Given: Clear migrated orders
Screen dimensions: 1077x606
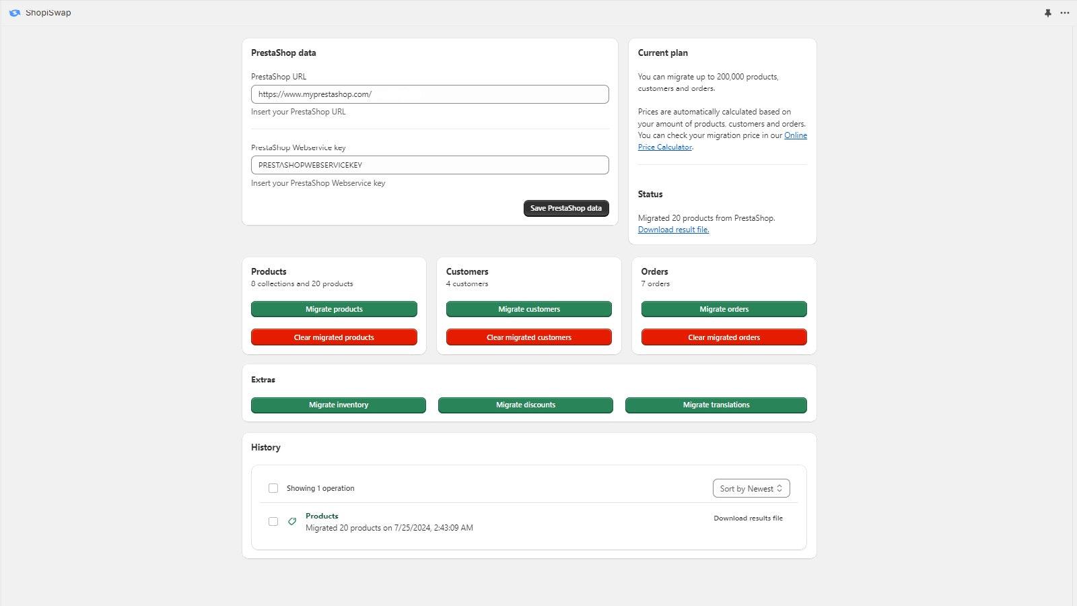Looking at the screenshot, I should pyautogui.click(x=724, y=337).
